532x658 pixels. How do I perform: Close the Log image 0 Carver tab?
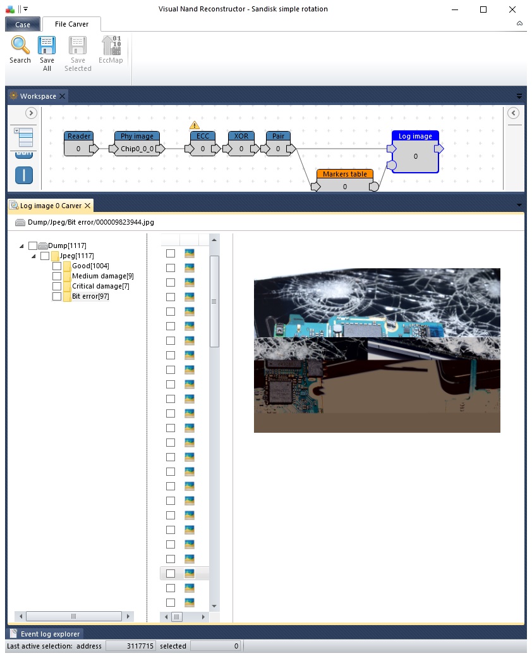(87, 206)
